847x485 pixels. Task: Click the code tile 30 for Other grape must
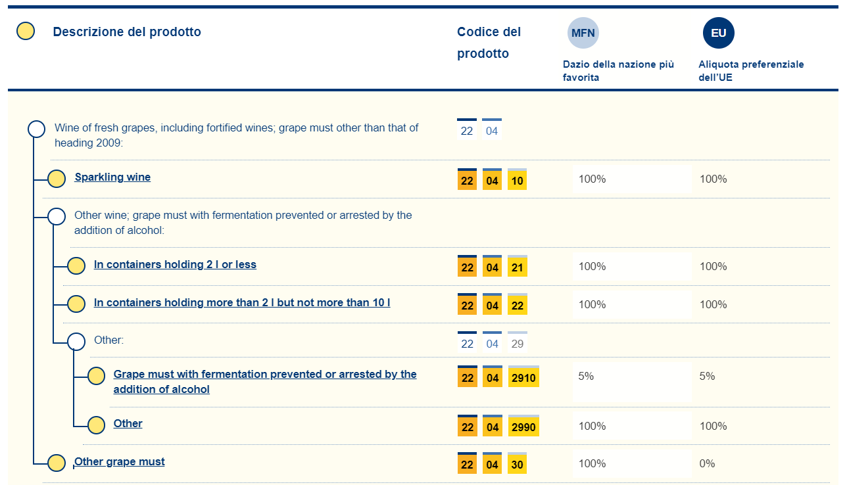(x=518, y=465)
